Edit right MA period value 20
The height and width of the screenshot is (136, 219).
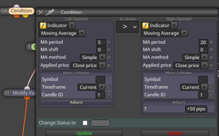point(203,42)
